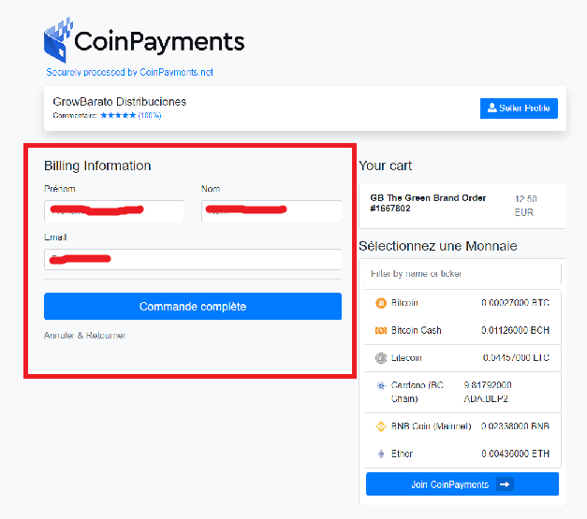The image size is (587, 519).
Task: Click the Bitcoin Cash icon
Action: [381, 330]
